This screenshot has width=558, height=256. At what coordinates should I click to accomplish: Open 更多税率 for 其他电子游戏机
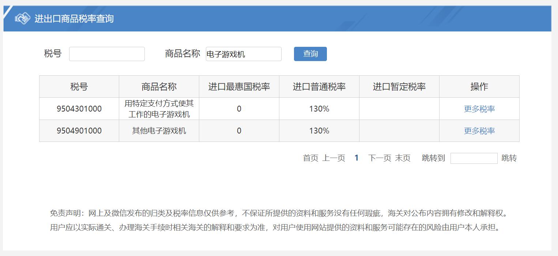click(x=479, y=130)
